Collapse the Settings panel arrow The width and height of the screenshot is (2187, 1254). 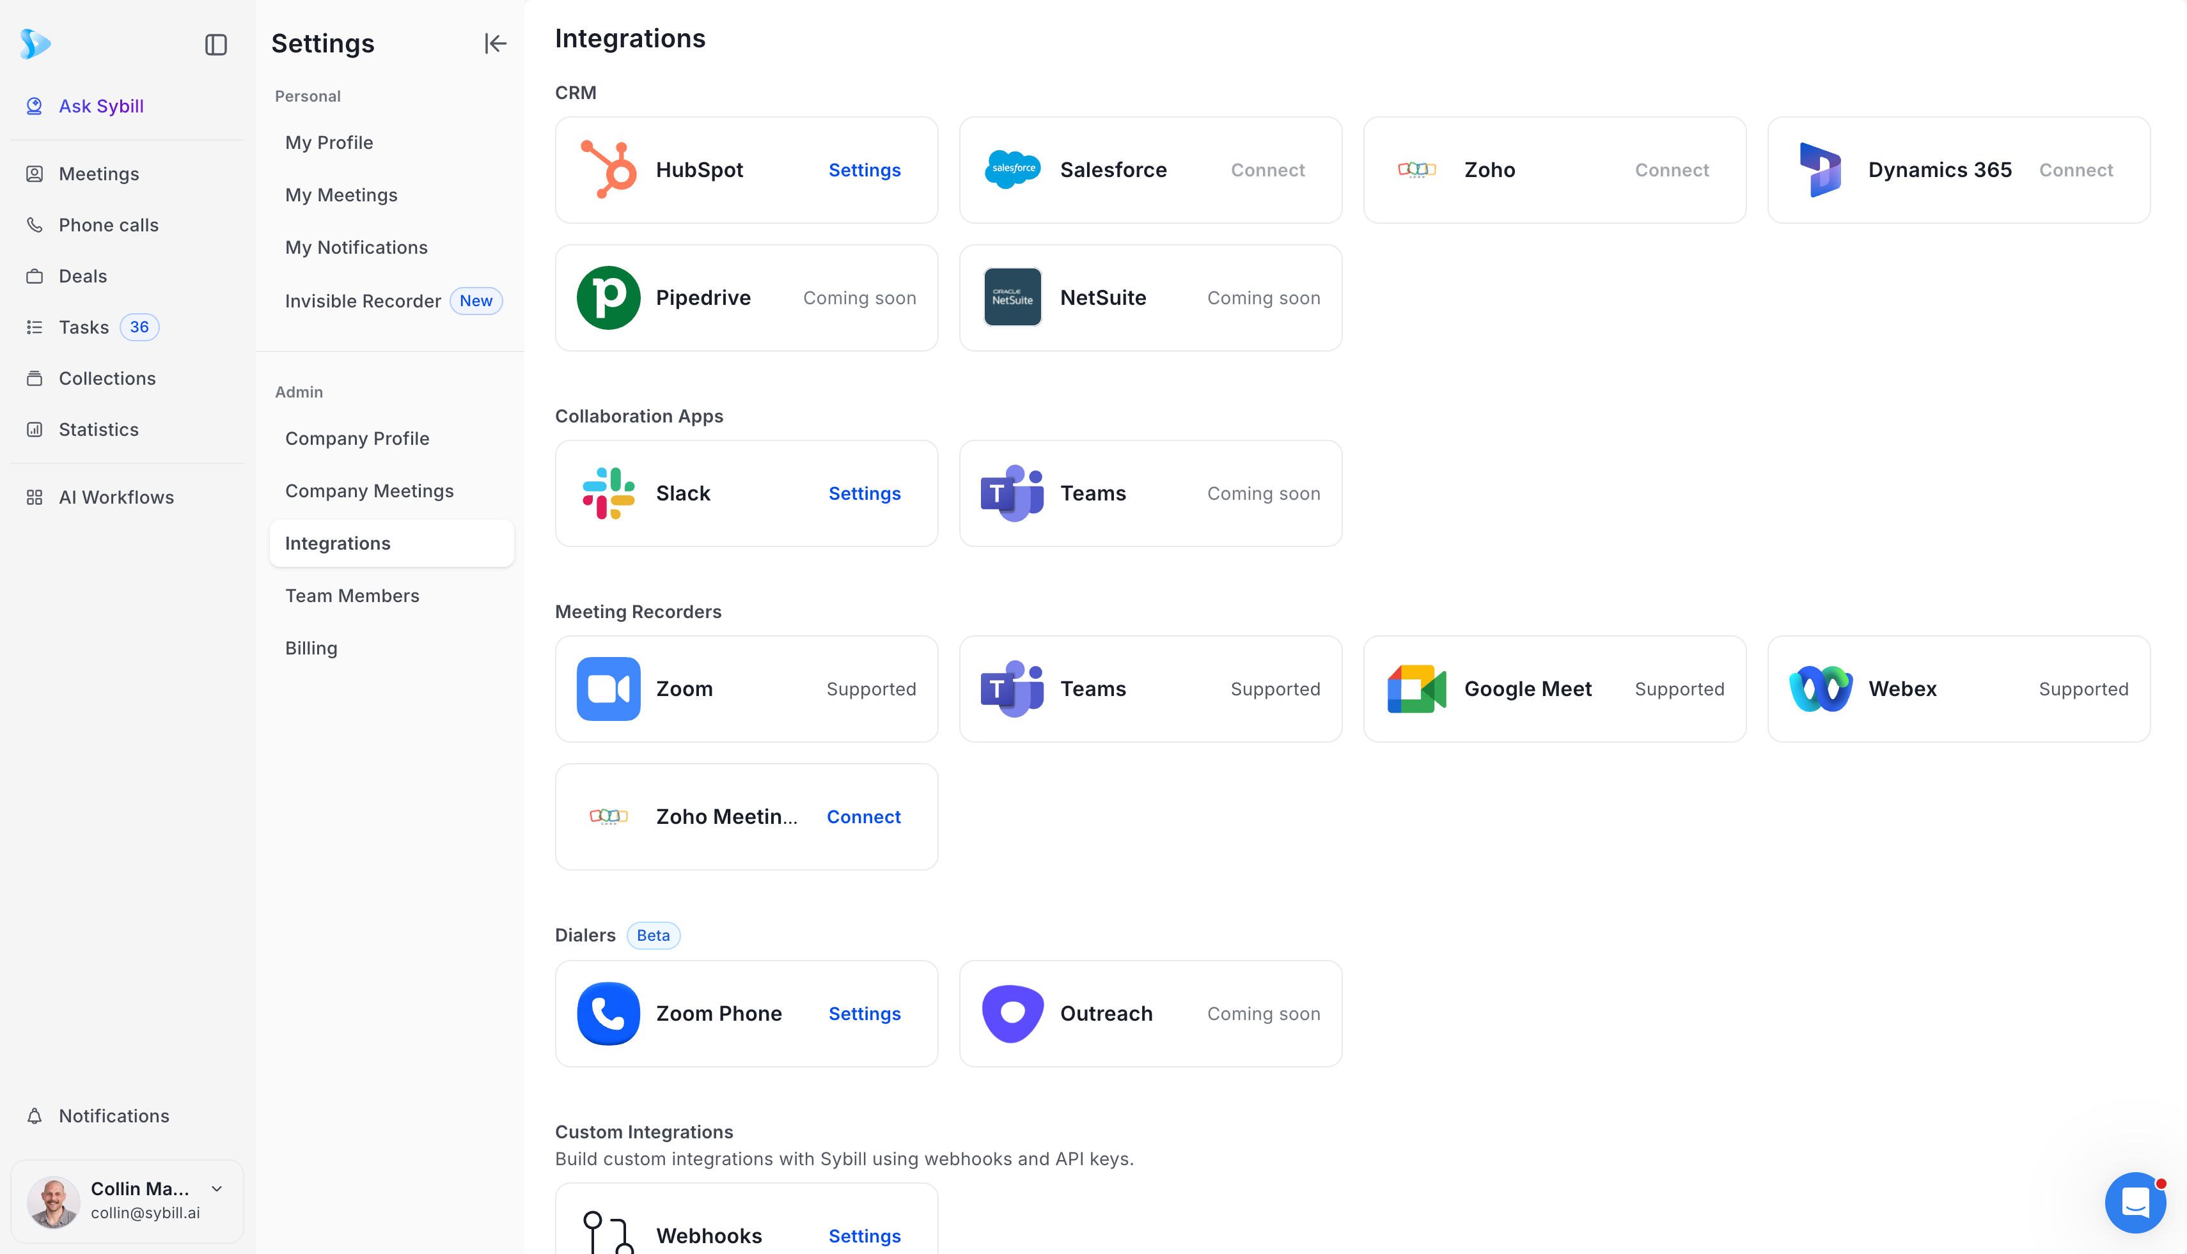click(x=496, y=43)
